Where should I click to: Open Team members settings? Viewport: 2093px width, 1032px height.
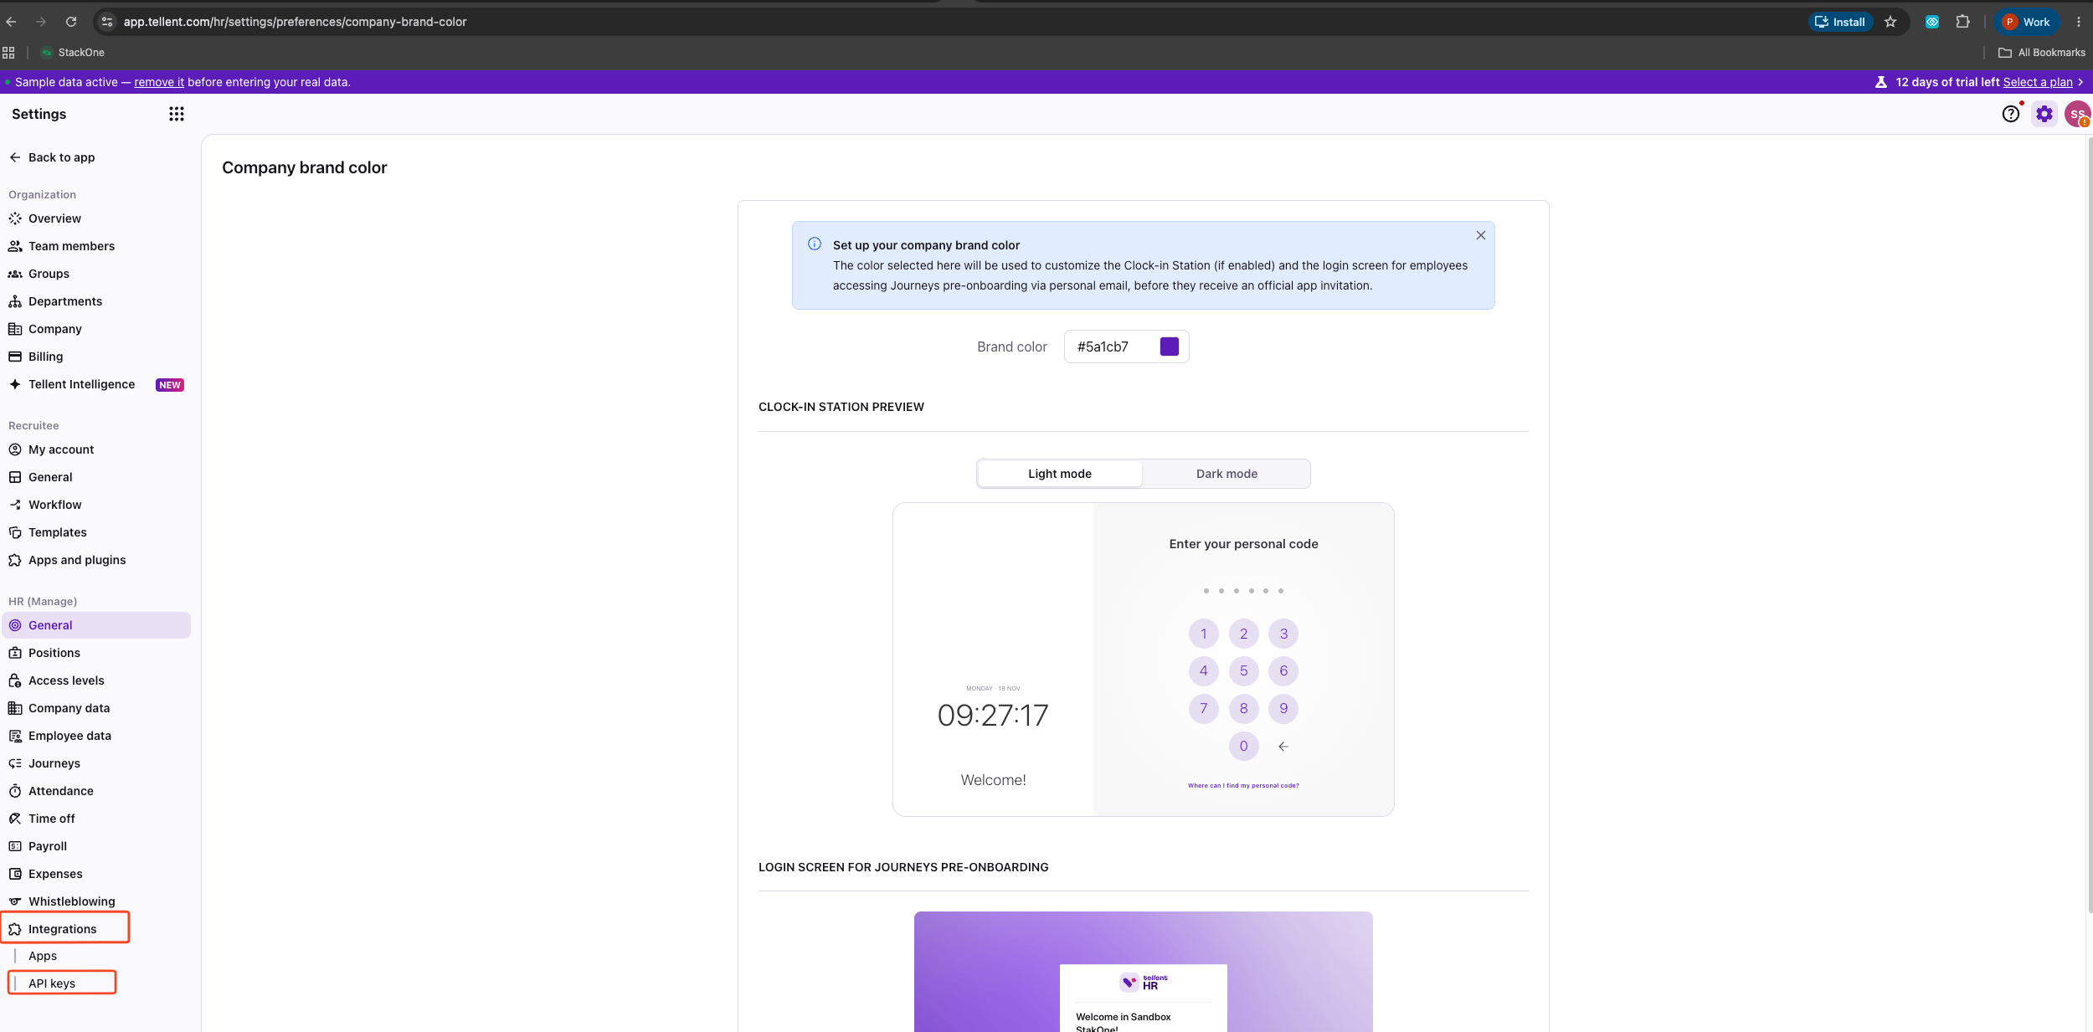coord(96,246)
